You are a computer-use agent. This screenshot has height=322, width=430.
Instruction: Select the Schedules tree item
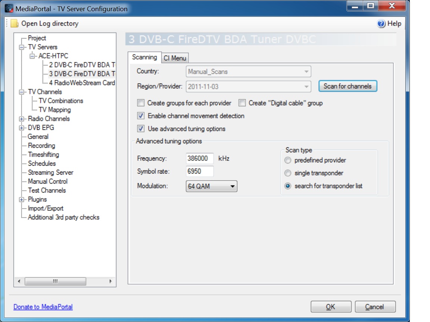tap(42, 163)
